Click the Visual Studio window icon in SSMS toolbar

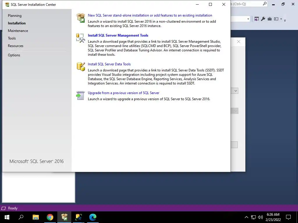257,19
